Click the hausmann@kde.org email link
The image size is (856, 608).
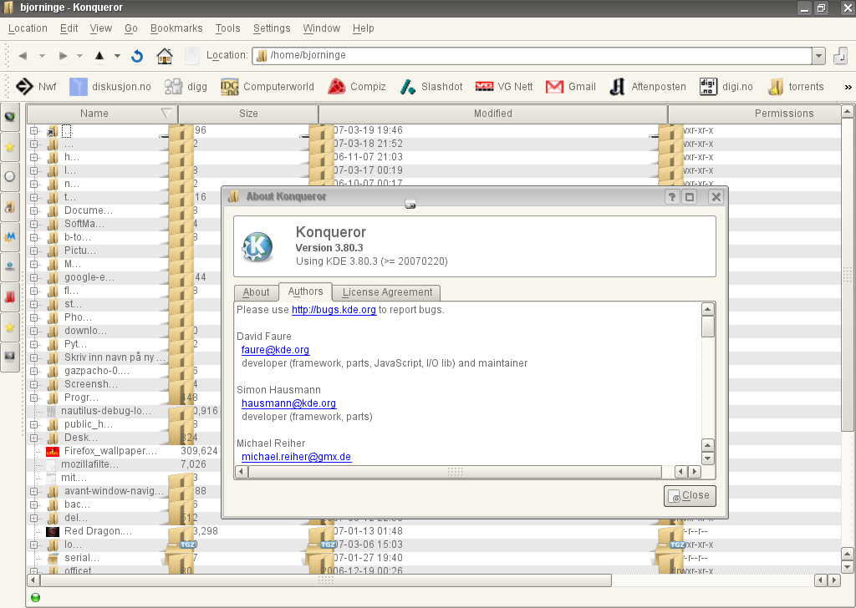click(x=288, y=403)
